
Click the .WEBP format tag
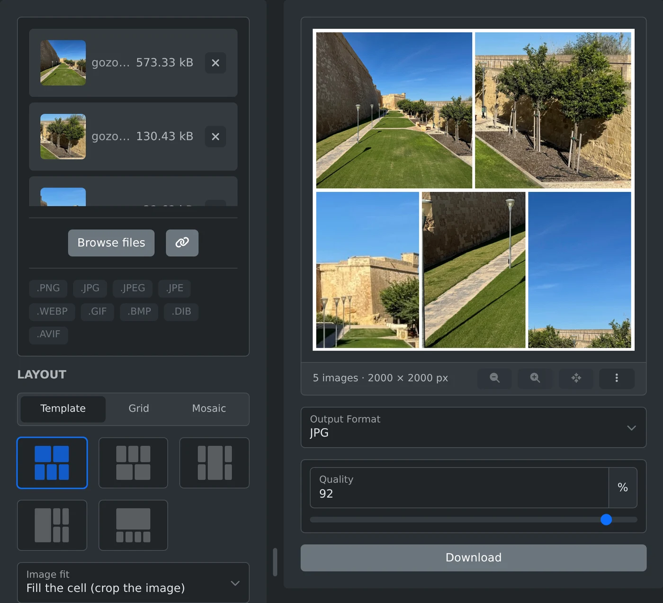[52, 312]
